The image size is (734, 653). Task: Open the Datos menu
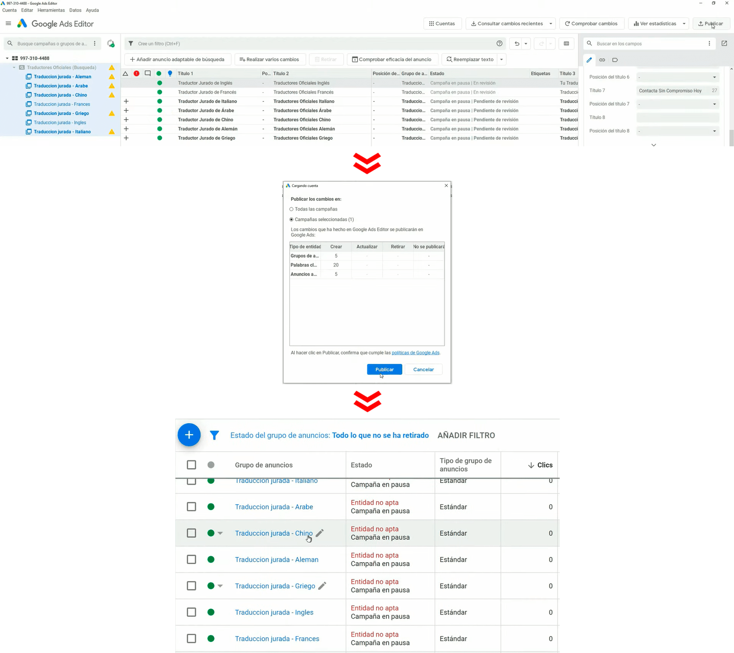pyautogui.click(x=75, y=10)
